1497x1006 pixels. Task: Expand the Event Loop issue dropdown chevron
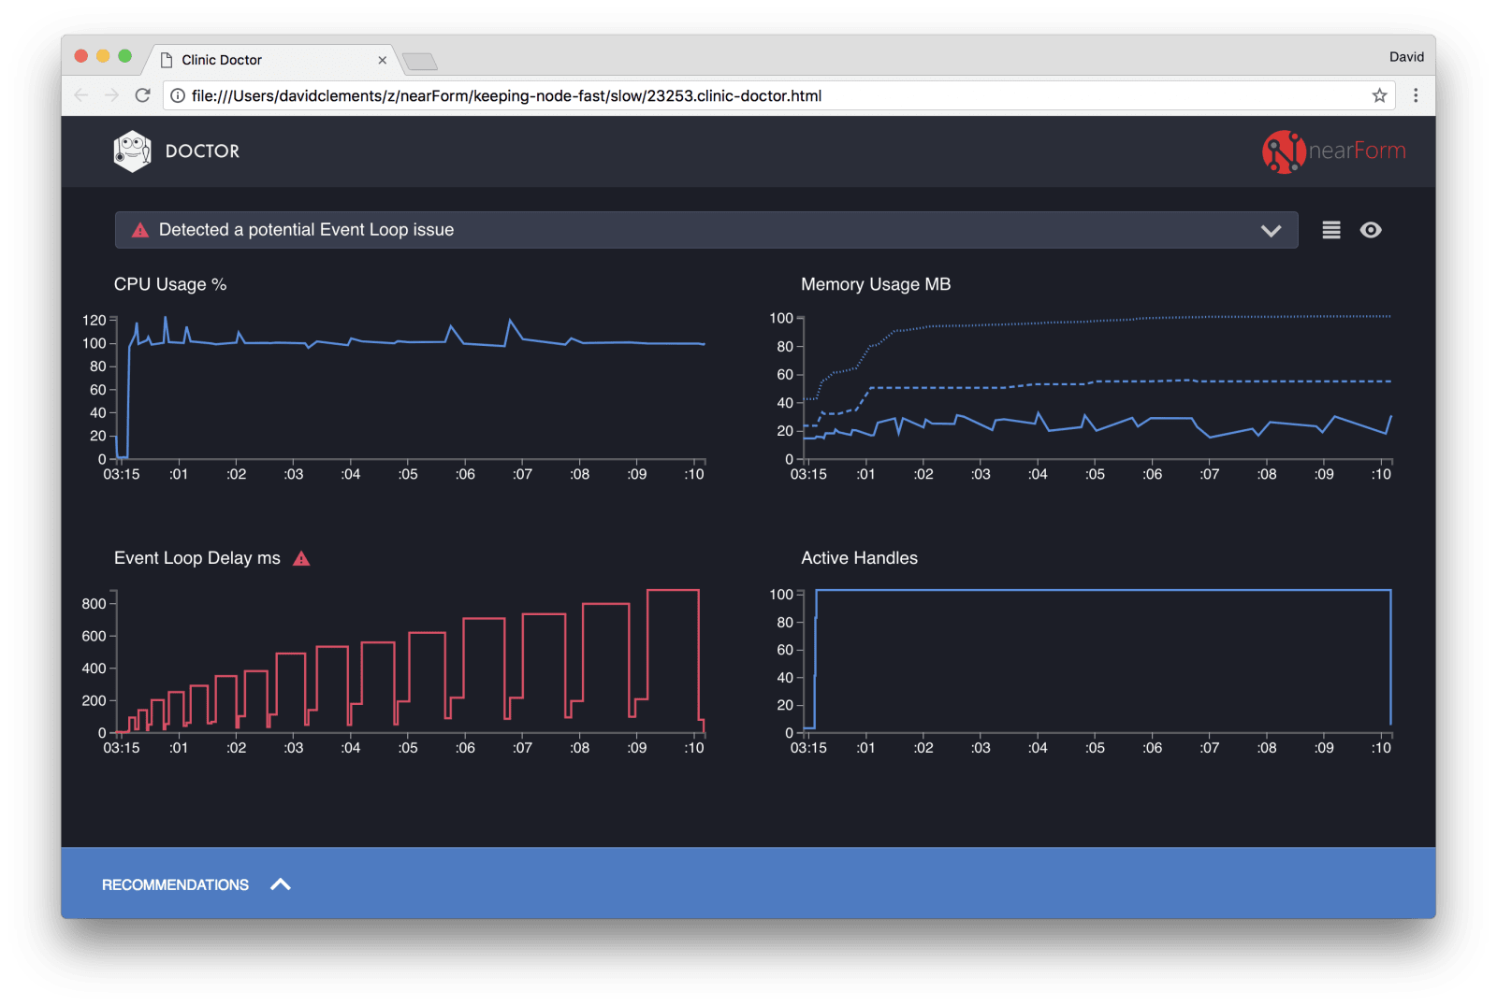tap(1270, 231)
